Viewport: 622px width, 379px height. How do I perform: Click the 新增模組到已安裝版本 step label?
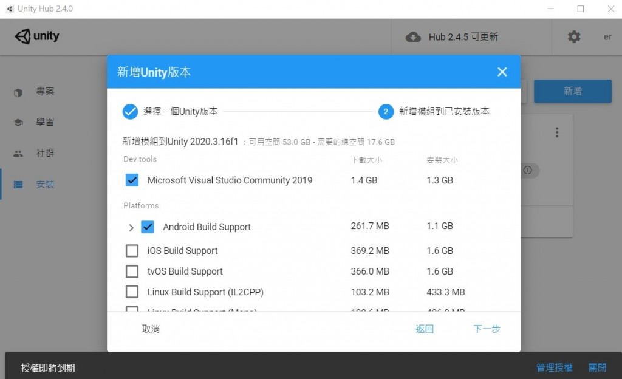click(444, 111)
